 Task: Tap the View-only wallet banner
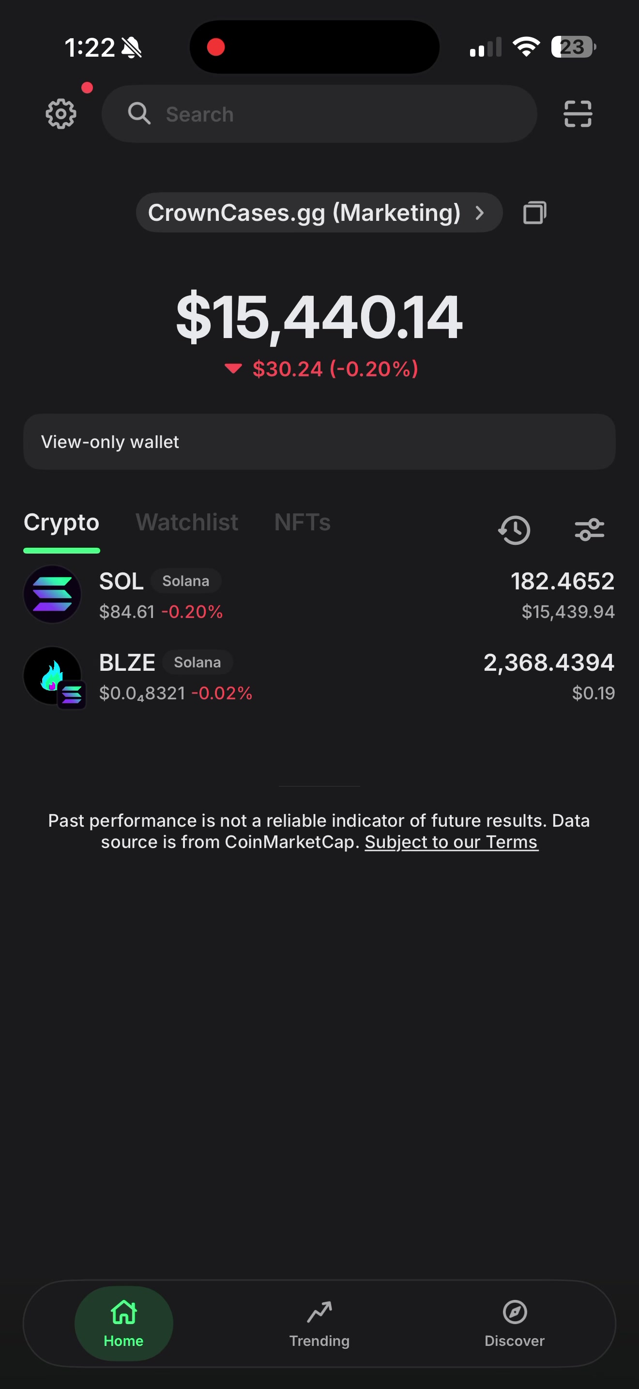[x=319, y=442]
